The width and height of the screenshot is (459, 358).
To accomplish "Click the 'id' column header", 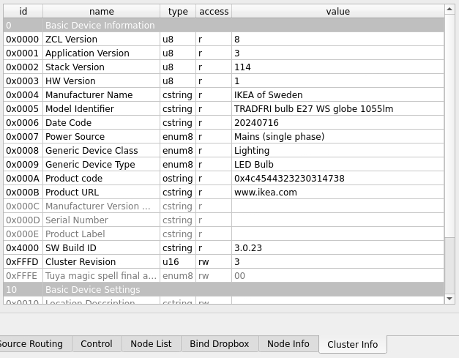I will [x=23, y=12].
